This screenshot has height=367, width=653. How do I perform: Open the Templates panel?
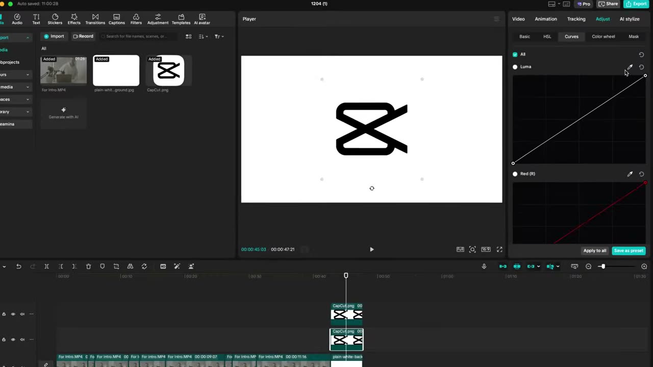click(181, 19)
